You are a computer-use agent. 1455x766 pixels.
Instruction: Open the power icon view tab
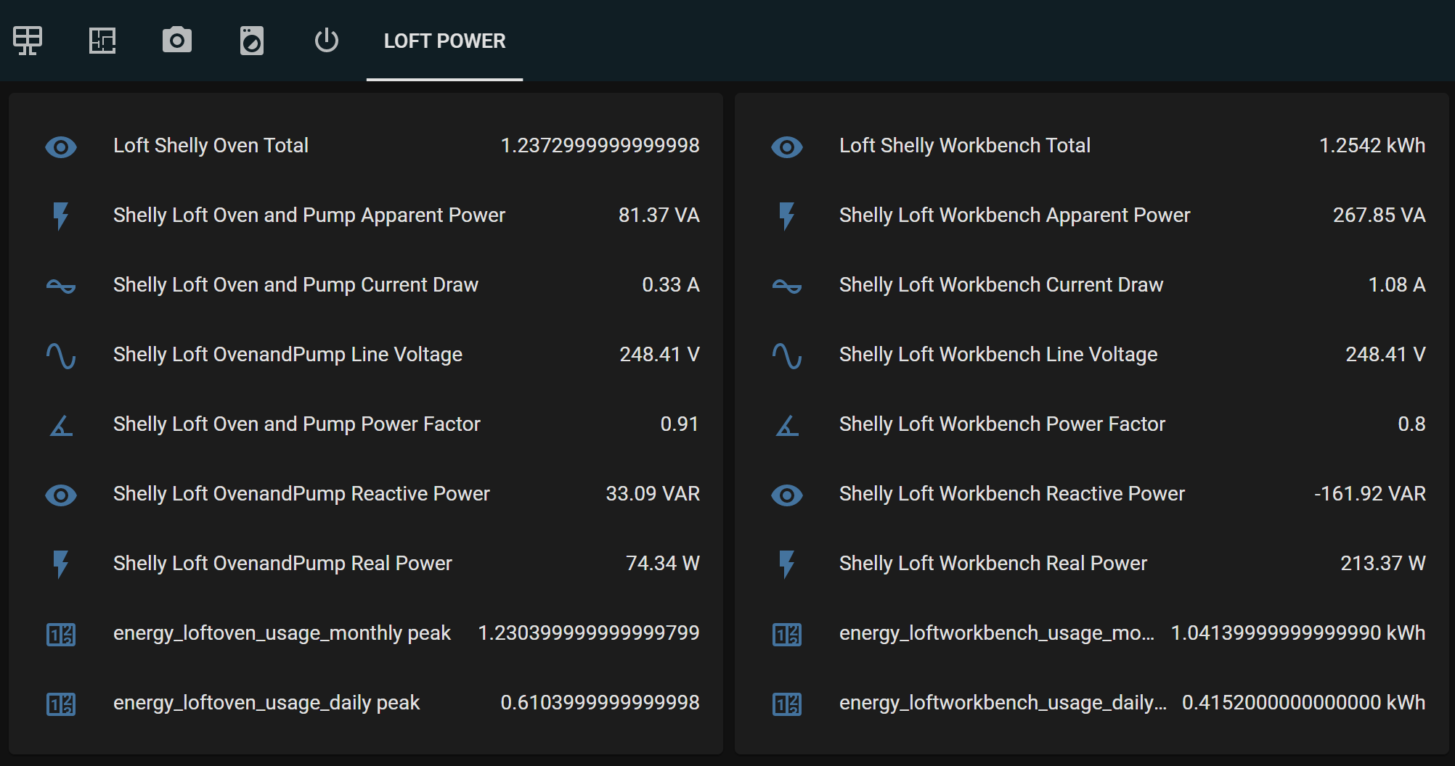(x=327, y=41)
